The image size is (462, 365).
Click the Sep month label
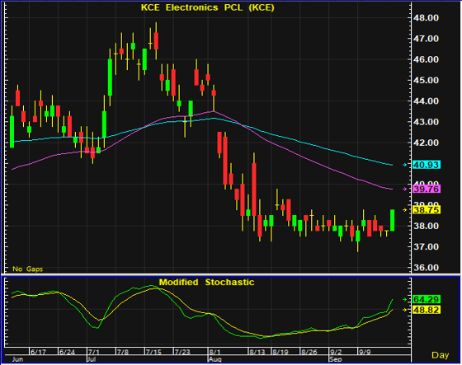(x=336, y=359)
